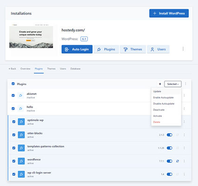The width and height of the screenshot is (198, 186).
Task: Click the Install WordPress button
Action: pos(169,13)
